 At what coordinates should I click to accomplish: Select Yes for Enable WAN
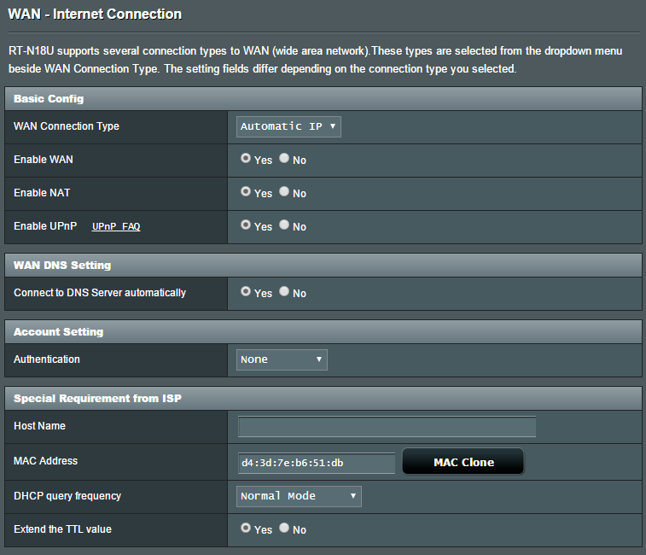246,159
